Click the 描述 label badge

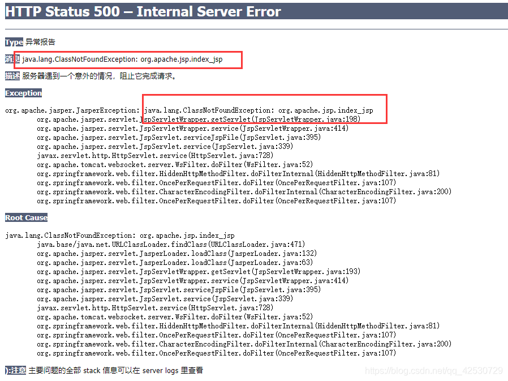click(x=14, y=76)
